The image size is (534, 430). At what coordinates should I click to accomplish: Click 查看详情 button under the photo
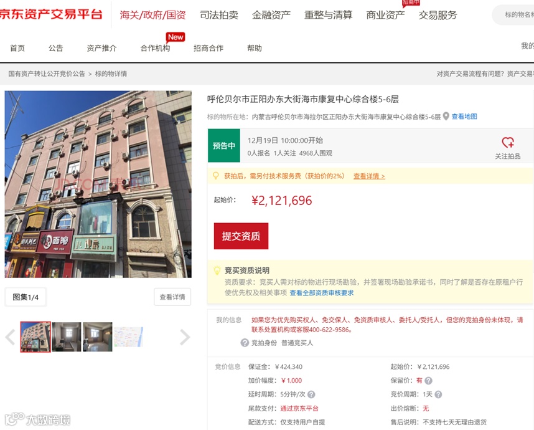[x=172, y=297]
